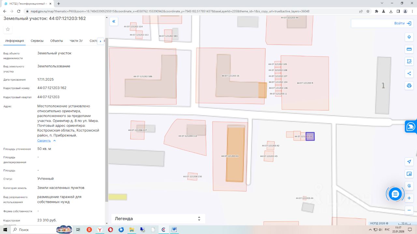Toggle browser side panel
Image resolution: width=417 pixels, height=234 pixels.
(x=398, y=11)
